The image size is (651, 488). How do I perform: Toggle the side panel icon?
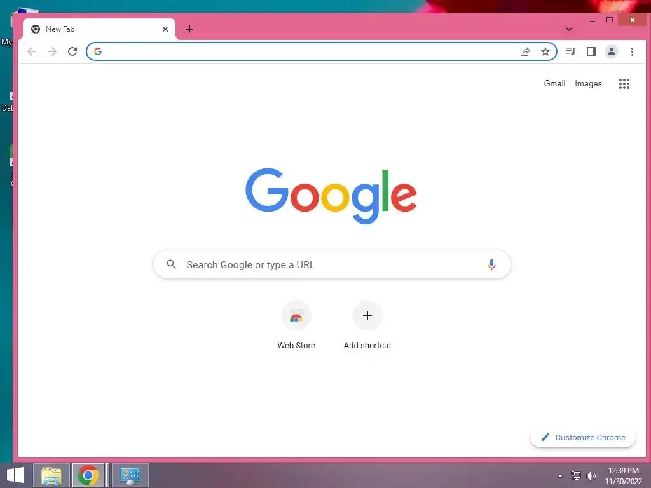(591, 51)
